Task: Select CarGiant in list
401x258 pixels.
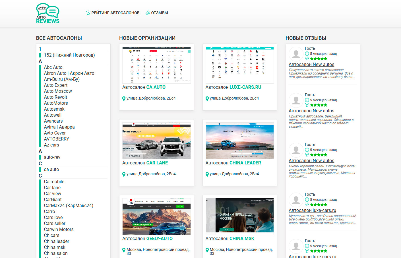Action: click(53, 200)
